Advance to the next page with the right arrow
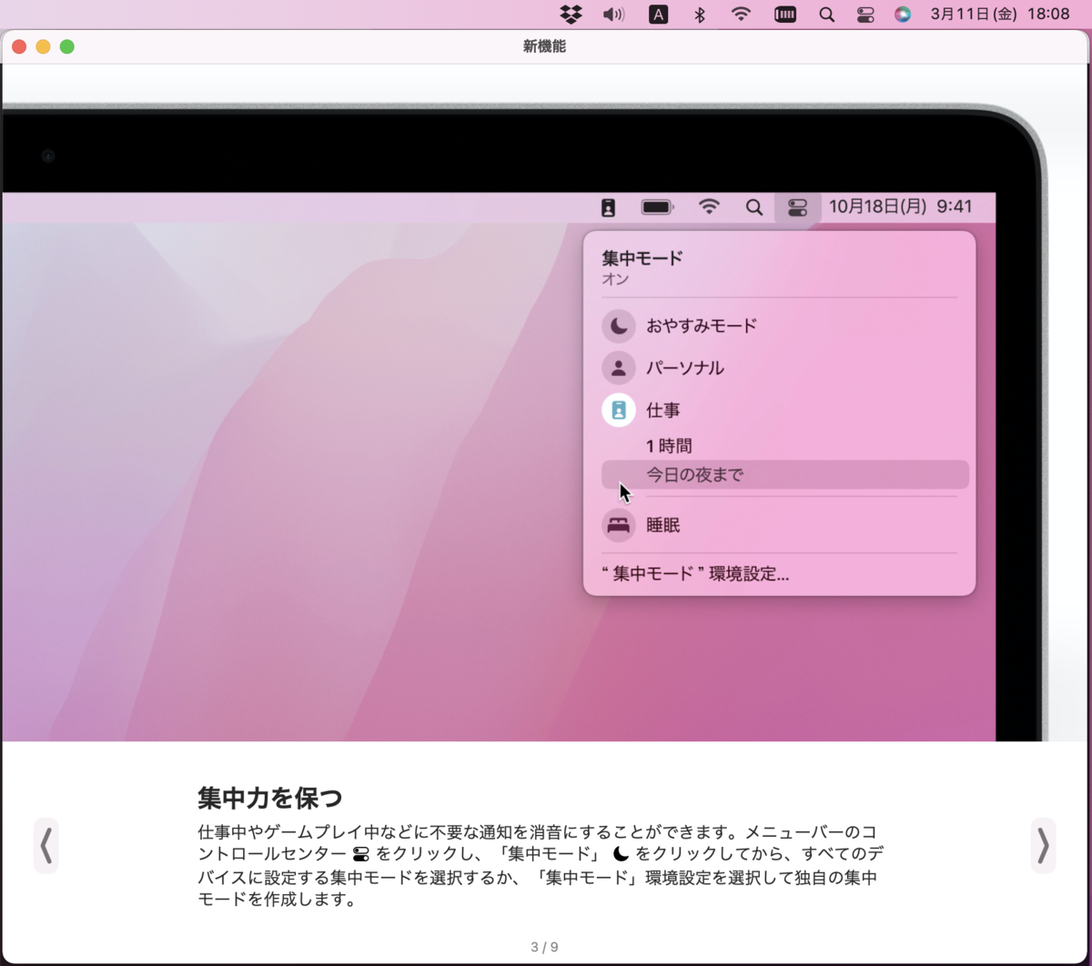1092x966 pixels. [x=1043, y=846]
